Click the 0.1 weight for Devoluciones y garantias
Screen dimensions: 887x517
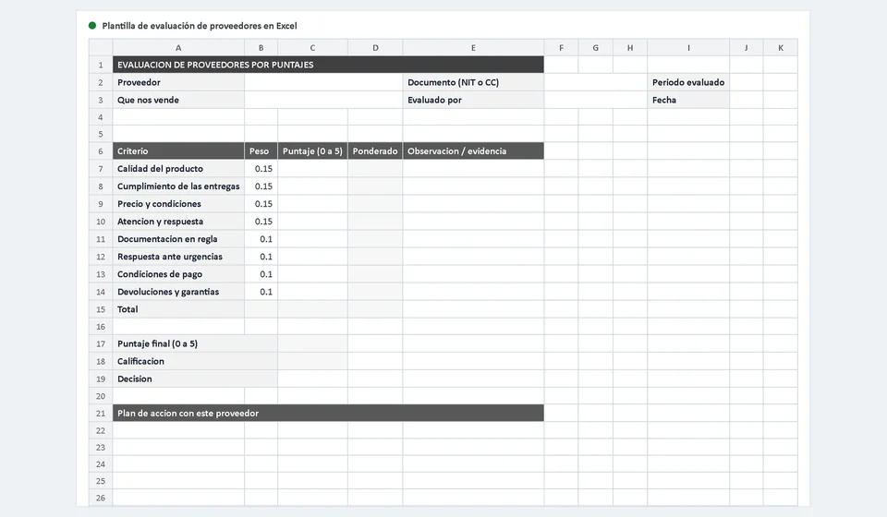[x=261, y=291]
